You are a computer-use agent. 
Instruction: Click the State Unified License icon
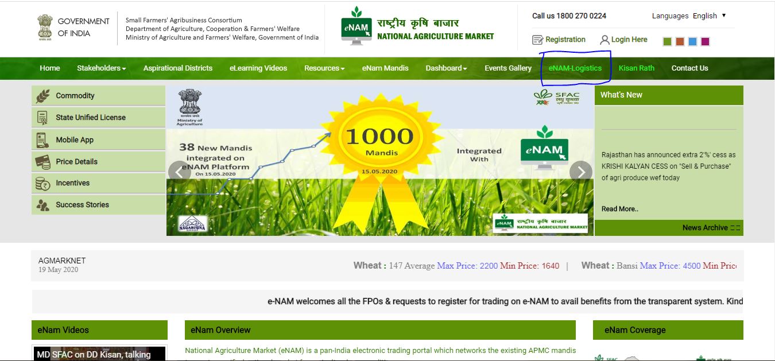tap(42, 118)
